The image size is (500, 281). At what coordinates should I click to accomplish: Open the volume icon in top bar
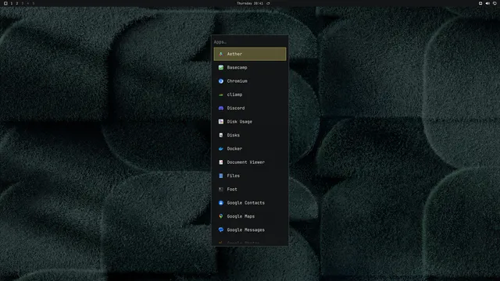487,3
